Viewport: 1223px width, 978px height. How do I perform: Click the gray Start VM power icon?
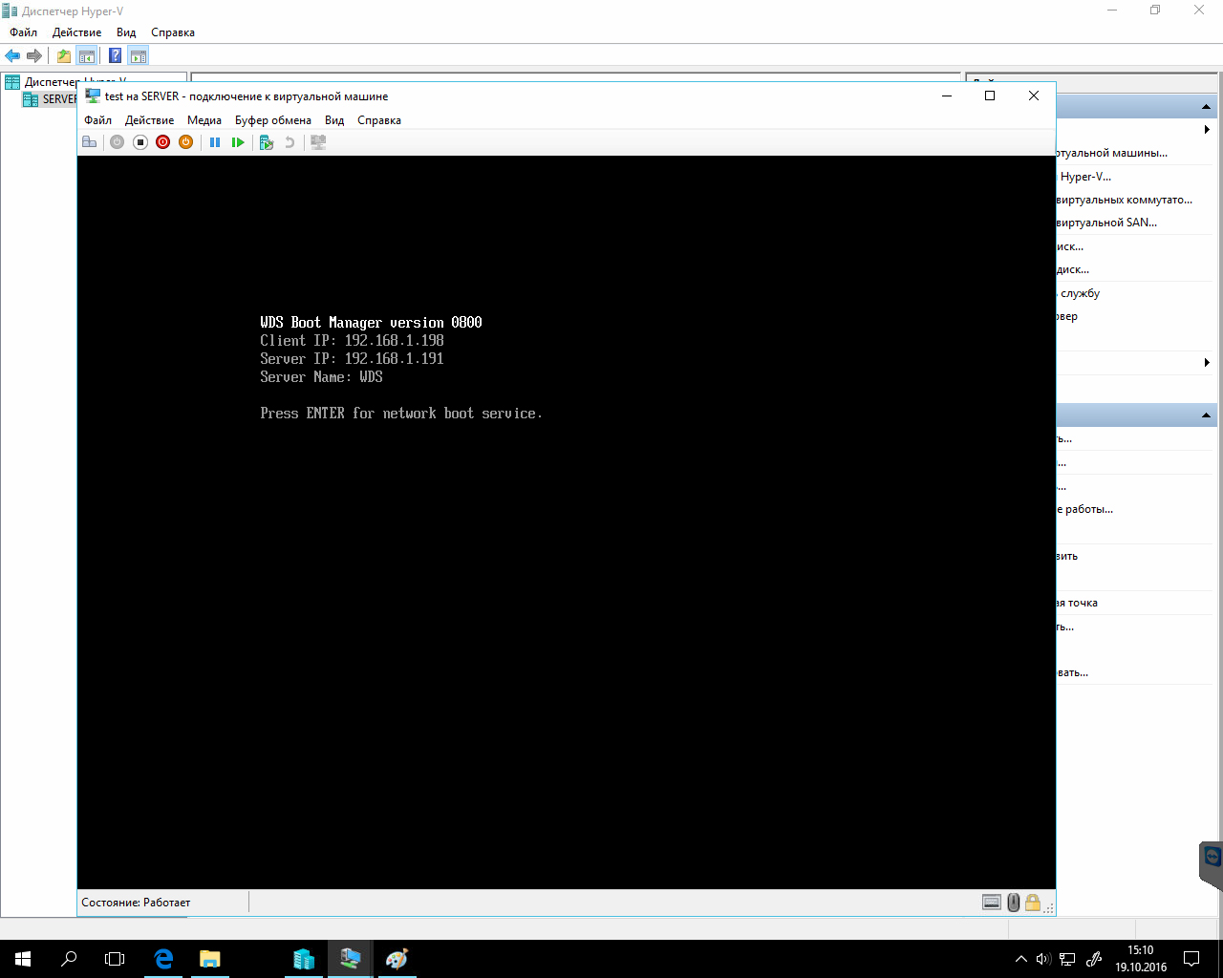tap(117, 142)
